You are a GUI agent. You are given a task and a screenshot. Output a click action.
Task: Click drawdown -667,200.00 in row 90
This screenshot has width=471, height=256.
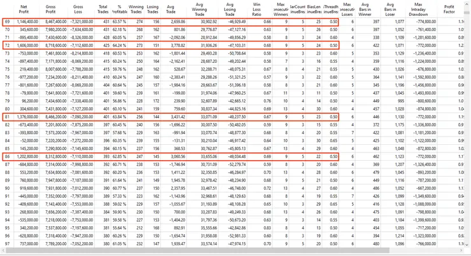coord(426,188)
